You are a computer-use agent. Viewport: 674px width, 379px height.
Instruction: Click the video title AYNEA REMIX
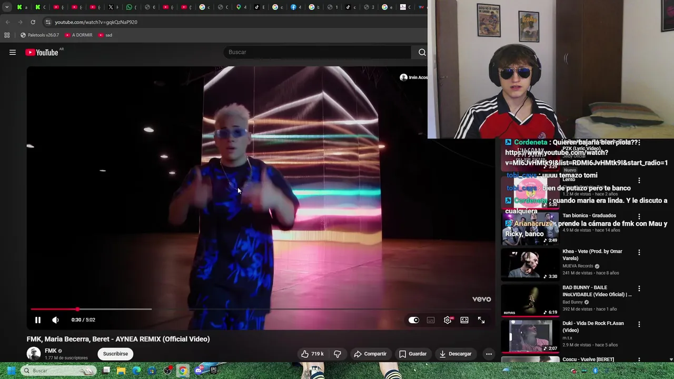click(118, 339)
